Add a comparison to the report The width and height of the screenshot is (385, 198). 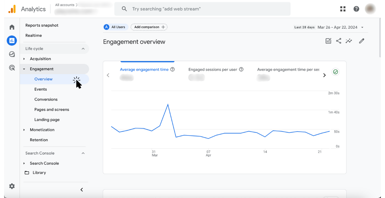pyautogui.click(x=149, y=27)
